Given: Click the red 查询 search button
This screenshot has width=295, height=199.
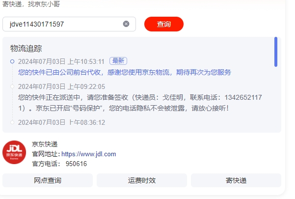Looking at the screenshot, I should click(164, 24).
